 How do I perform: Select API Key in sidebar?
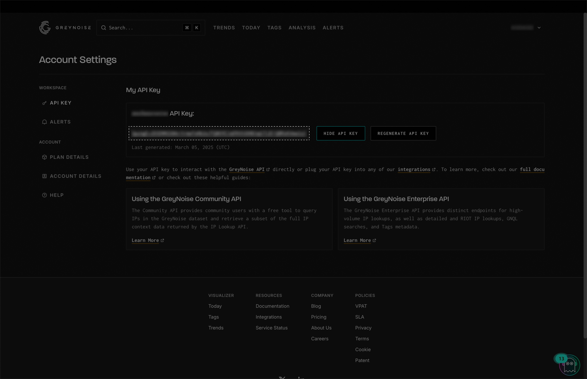pyautogui.click(x=60, y=103)
